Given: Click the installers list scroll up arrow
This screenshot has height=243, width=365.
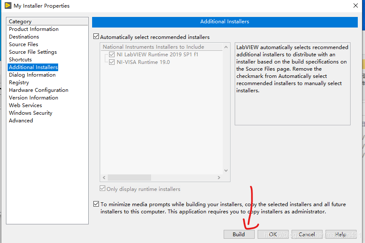Looking at the screenshot, I should point(226,47).
